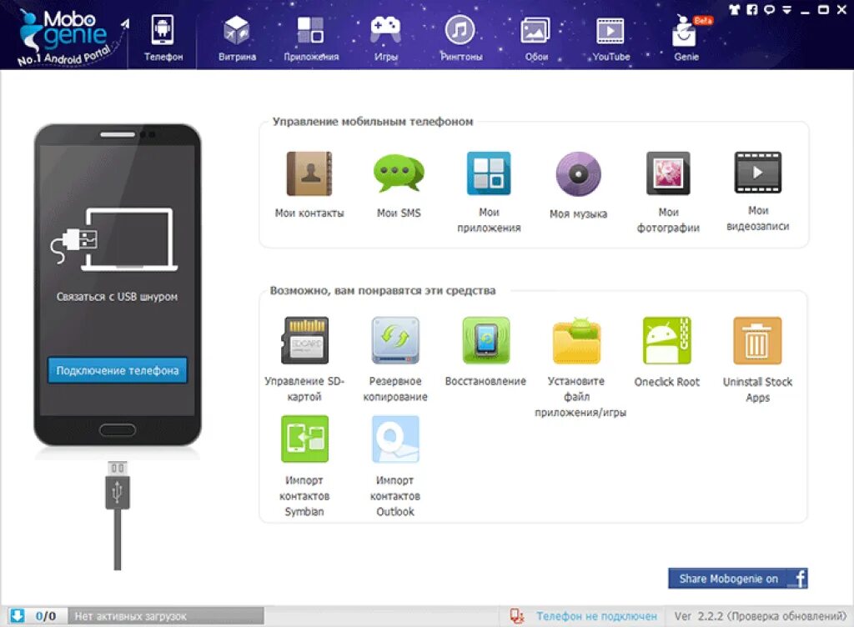This screenshot has height=627, width=854.
Task: Switch to the Обои tab
Action: pyautogui.click(x=536, y=37)
